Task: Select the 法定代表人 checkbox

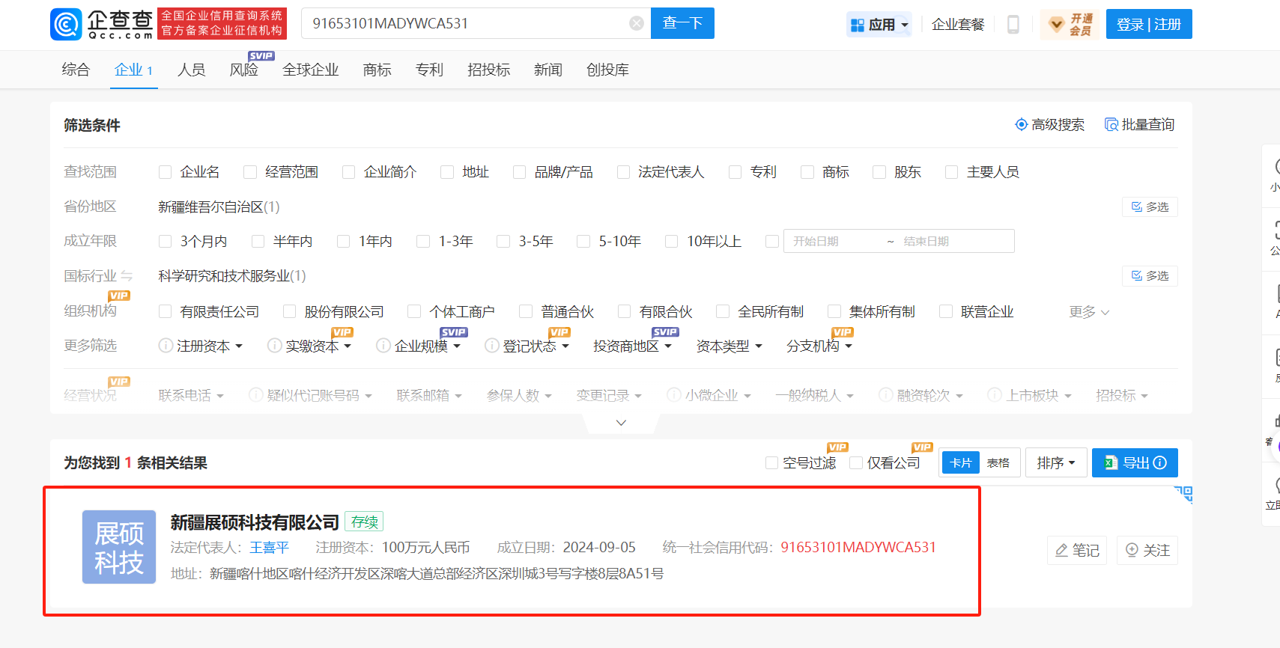Action: pyautogui.click(x=623, y=172)
